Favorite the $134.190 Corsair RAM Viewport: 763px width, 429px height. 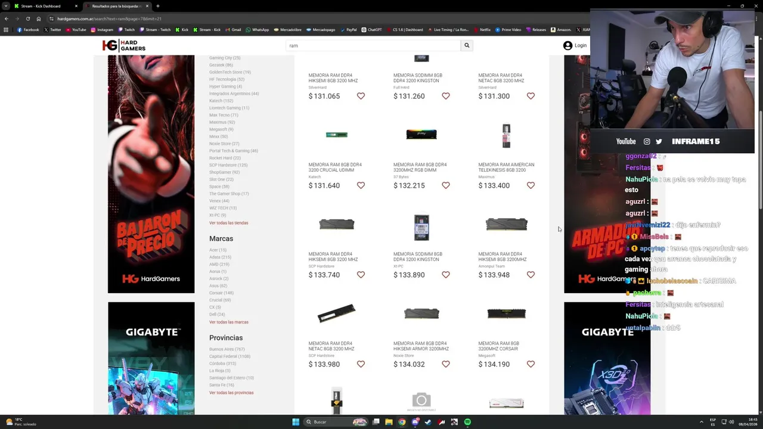point(531,364)
